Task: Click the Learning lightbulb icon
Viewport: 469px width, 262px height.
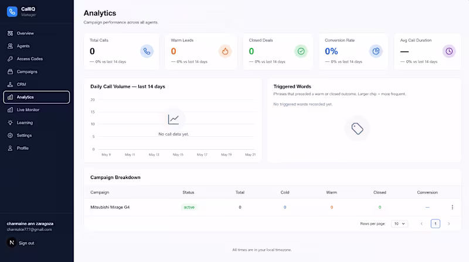Action: 10,123
